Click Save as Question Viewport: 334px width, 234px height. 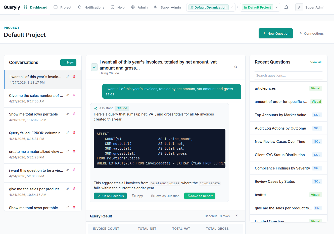(x=165, y=196)
